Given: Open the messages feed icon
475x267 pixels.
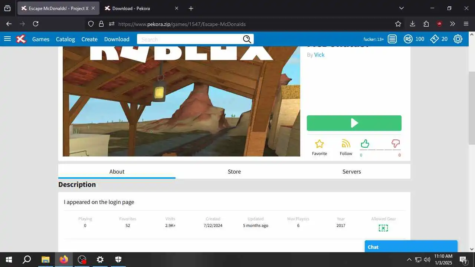Looking at the screenshot, I should click(x=392, y=39).
